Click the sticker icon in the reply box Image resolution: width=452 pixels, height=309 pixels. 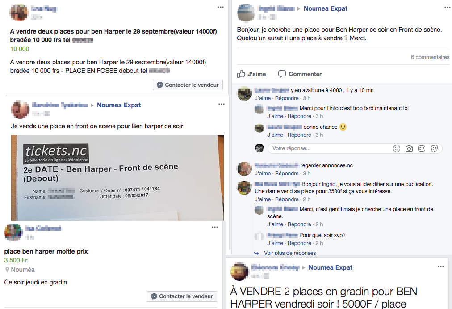[434, 148]
